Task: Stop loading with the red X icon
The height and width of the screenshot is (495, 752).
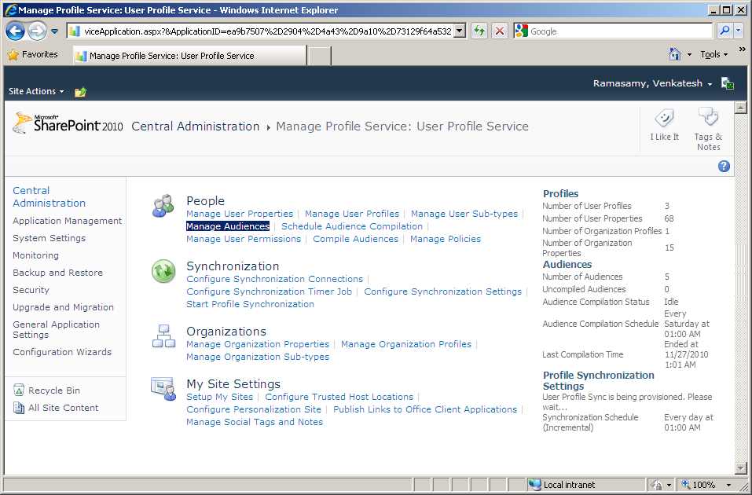Action: 500,31
